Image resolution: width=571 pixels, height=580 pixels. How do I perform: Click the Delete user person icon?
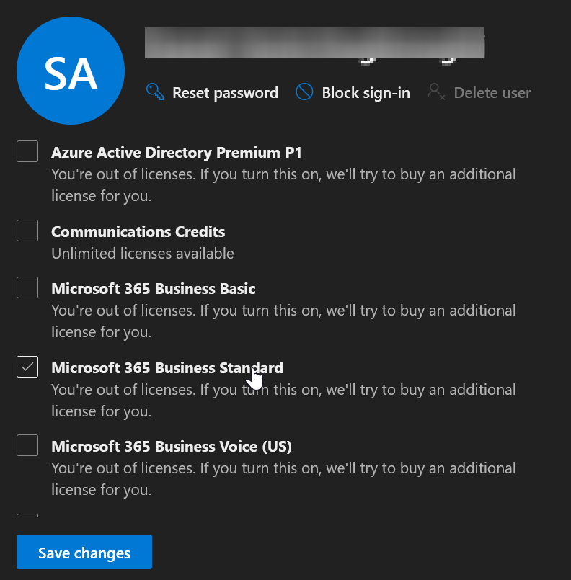tap(435, 92)
